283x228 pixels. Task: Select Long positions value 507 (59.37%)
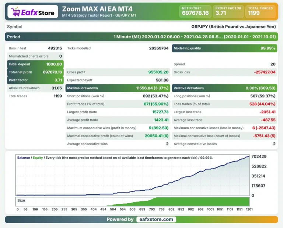point(263,96)
